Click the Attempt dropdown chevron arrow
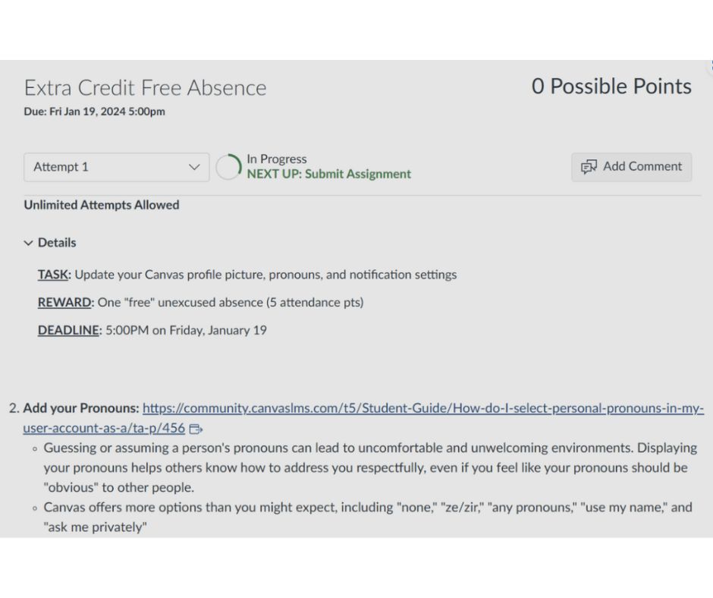713x598 pixels. point(194,167)
